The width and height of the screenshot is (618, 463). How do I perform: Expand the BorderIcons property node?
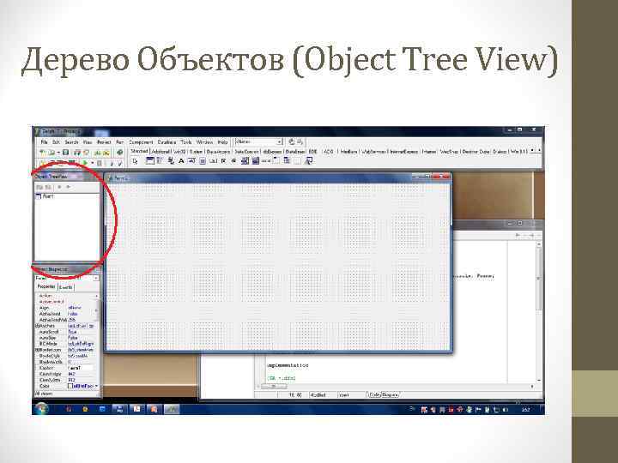coord(37,350)
